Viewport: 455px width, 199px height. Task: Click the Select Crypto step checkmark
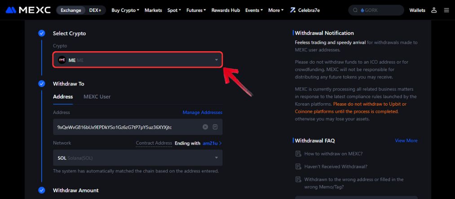coord(41,33)
